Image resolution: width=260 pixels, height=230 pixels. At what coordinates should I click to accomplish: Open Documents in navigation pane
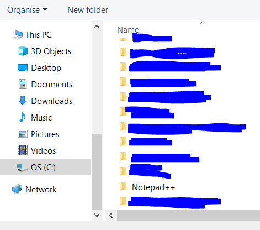tap(52, 85)
